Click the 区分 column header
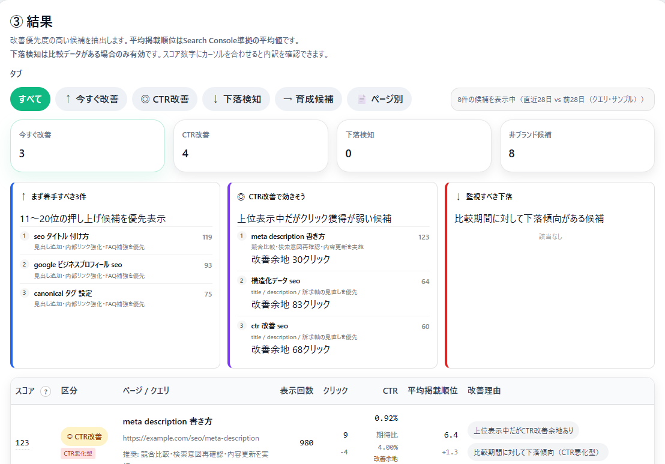 point(69,391)
